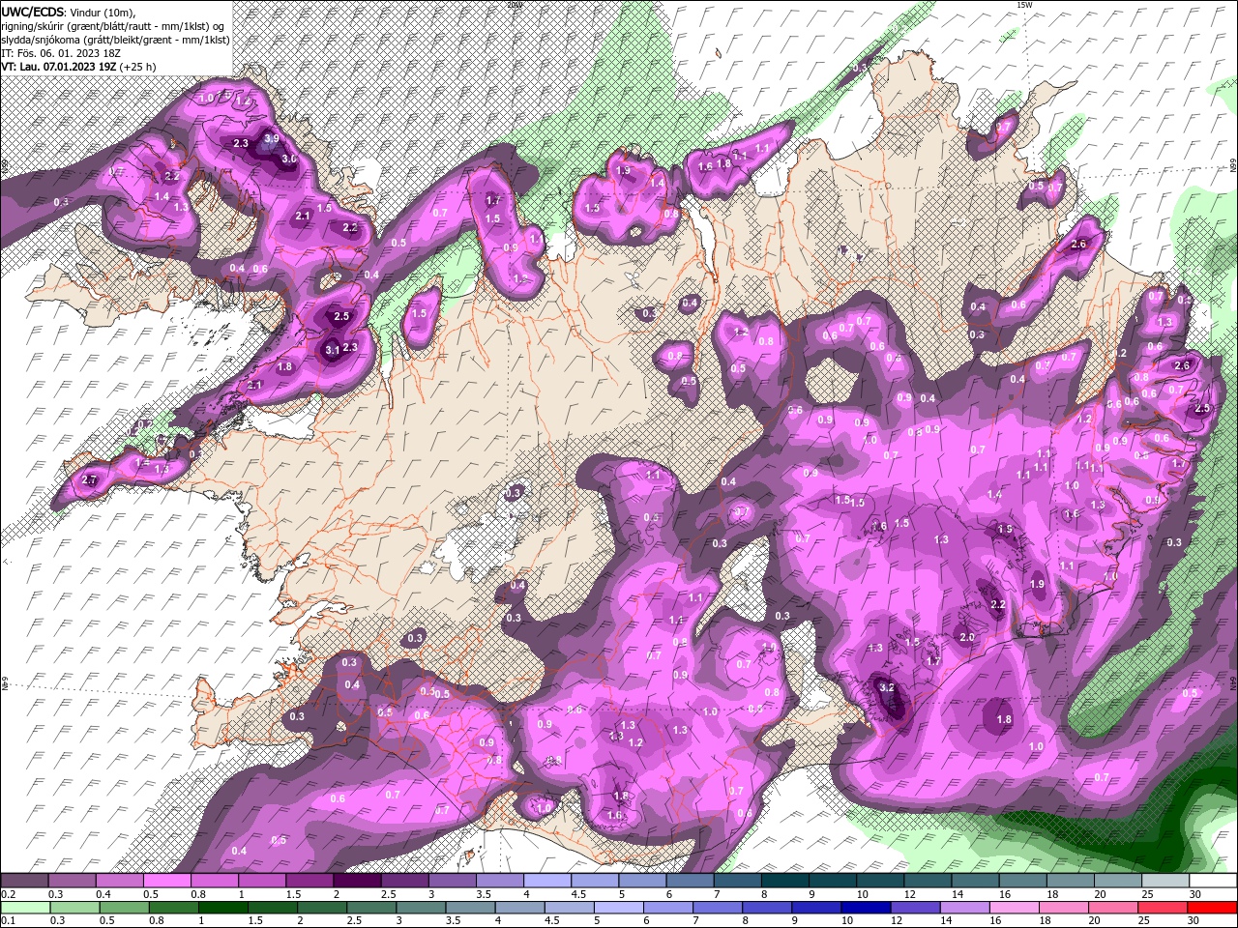Click the '3.9' precipitation value on map

272,138
